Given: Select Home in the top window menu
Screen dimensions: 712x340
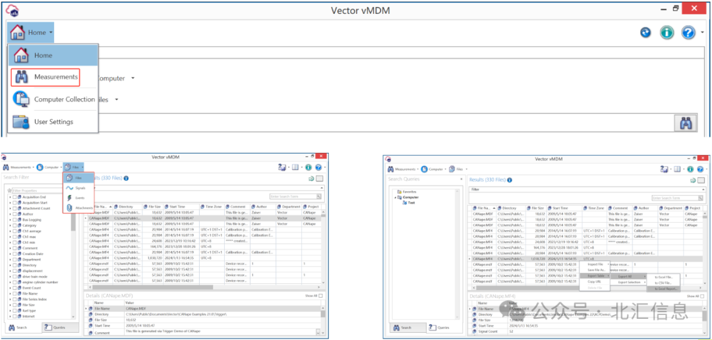Looking at the screenshot, I should coord(53,55).
